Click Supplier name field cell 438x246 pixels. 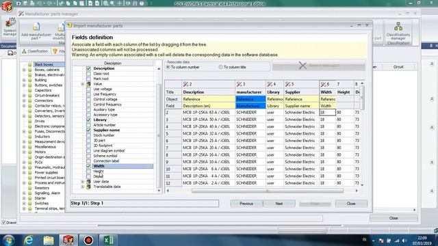301,106
